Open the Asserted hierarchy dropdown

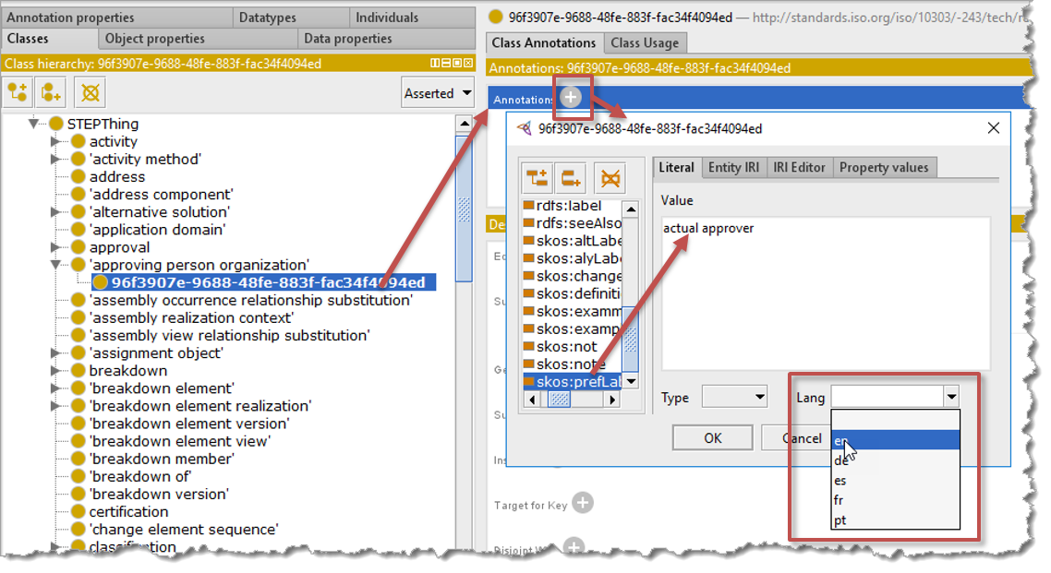pyautogui.click(x=439, y=93)
